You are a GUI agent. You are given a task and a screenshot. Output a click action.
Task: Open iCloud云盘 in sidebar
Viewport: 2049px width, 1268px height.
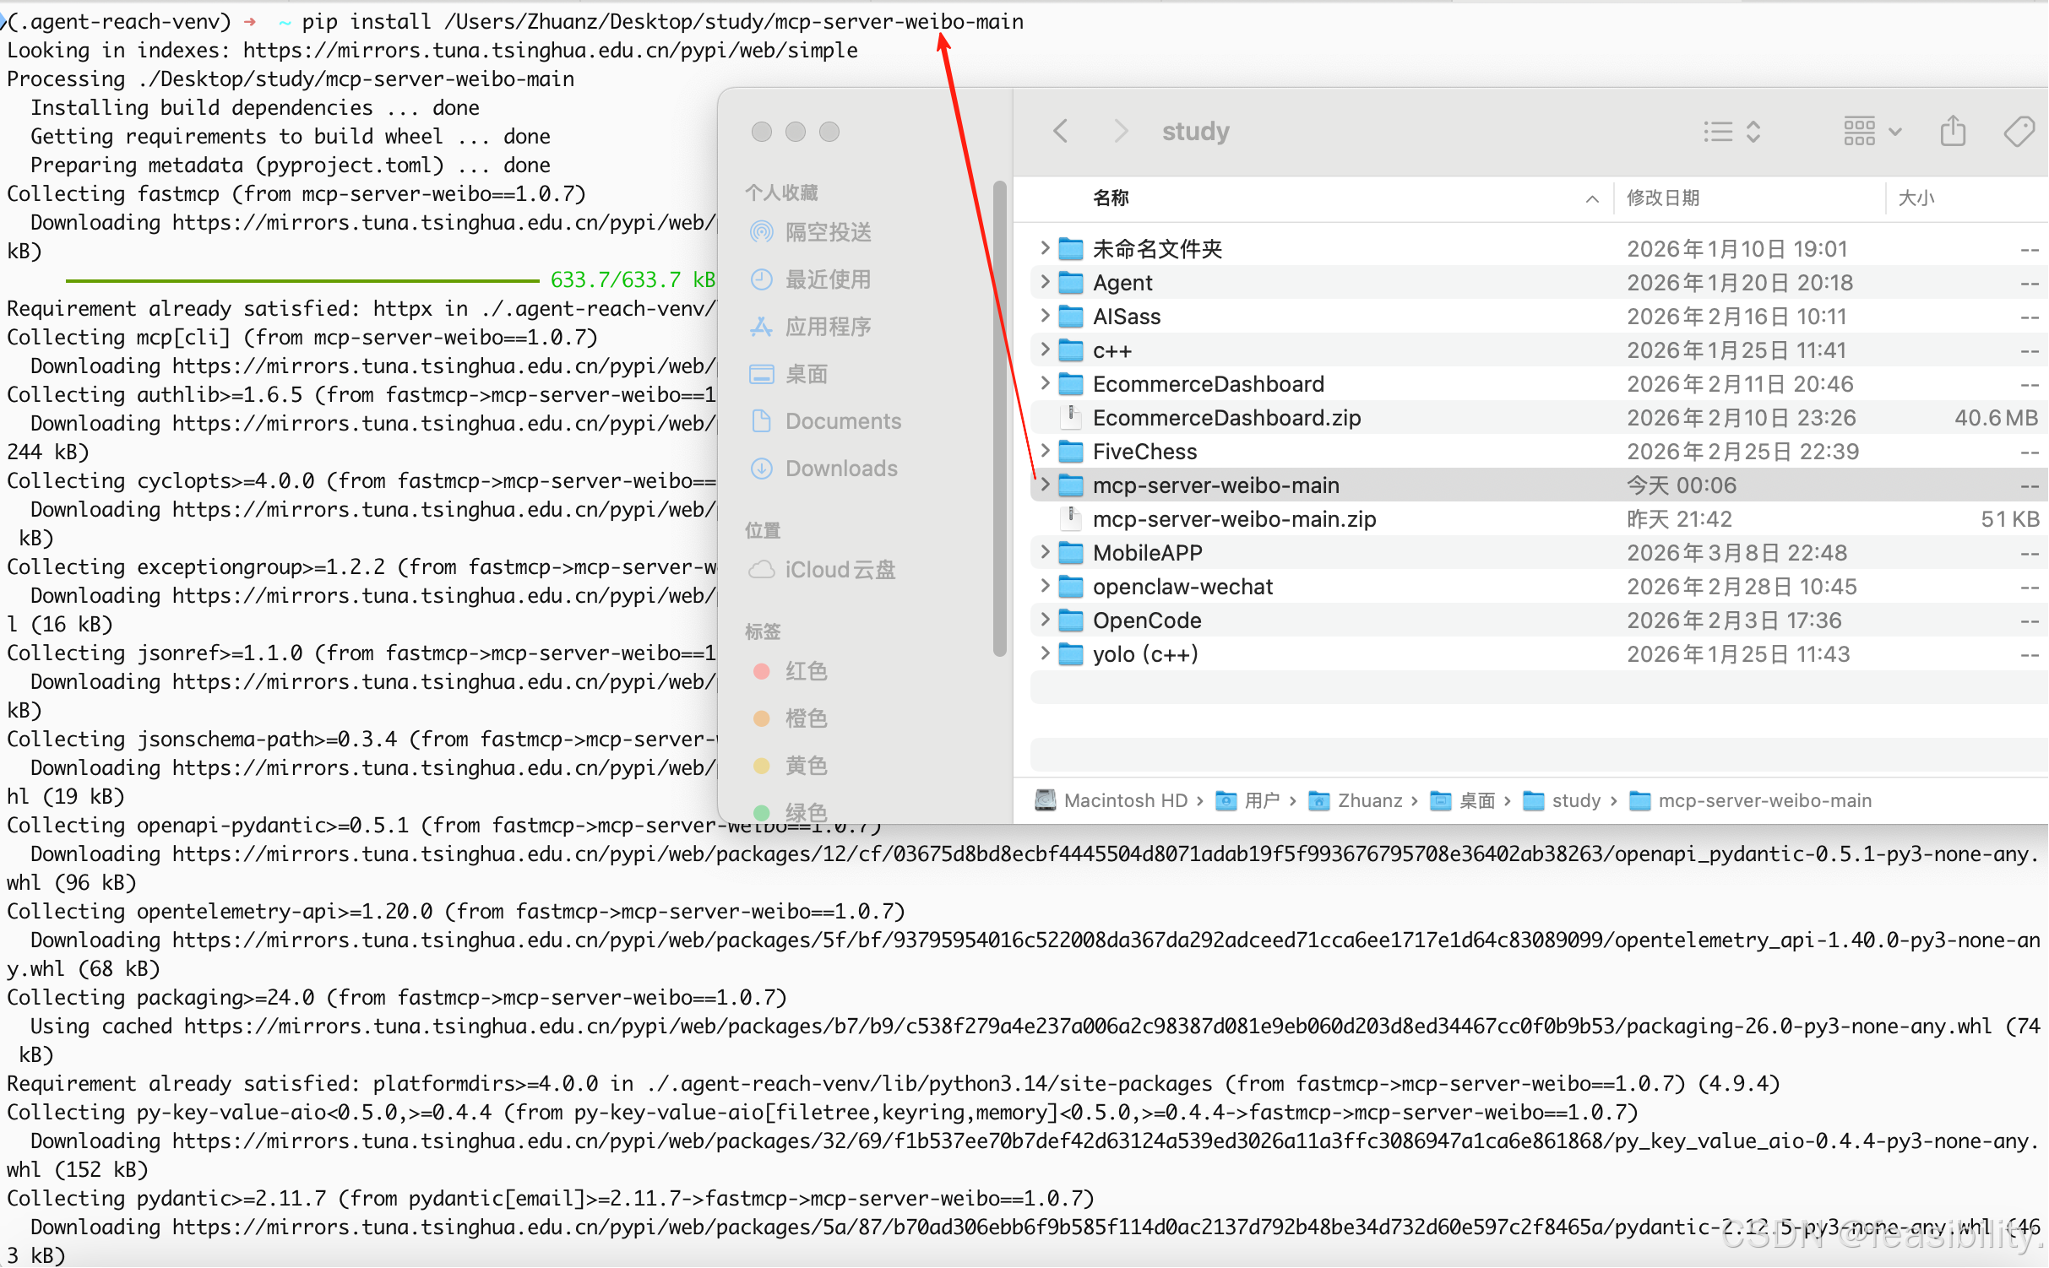[x=839, y=570]
